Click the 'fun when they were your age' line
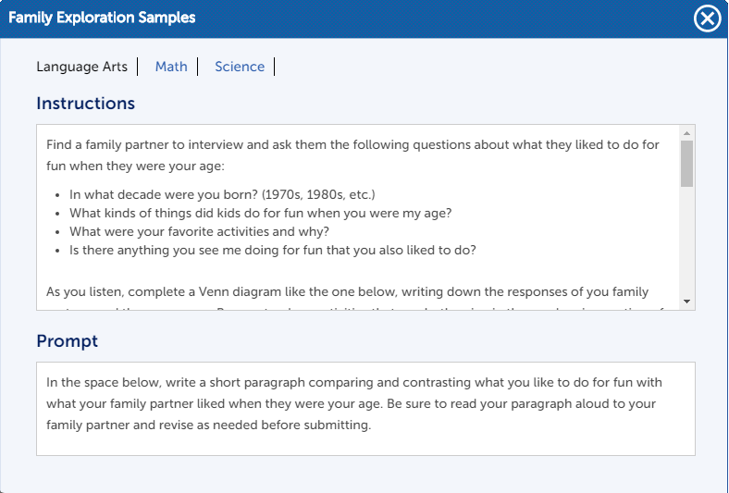The height and width of the screenshot is (493, 729). [x=135, y=166]
